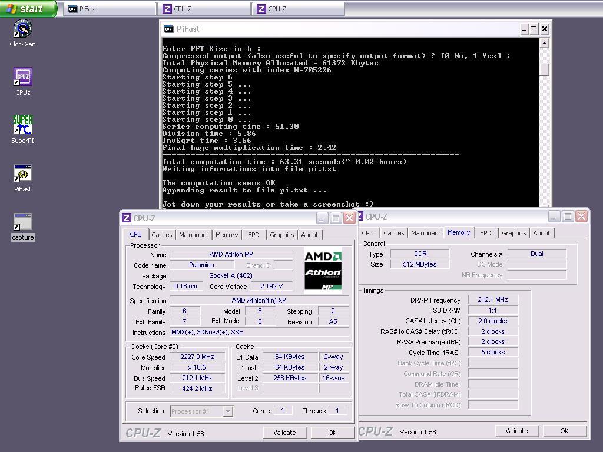The image size is (603, 452).
Task: Click the FSB:DRAM ratio value 1:1
Action: coord(493,310)
